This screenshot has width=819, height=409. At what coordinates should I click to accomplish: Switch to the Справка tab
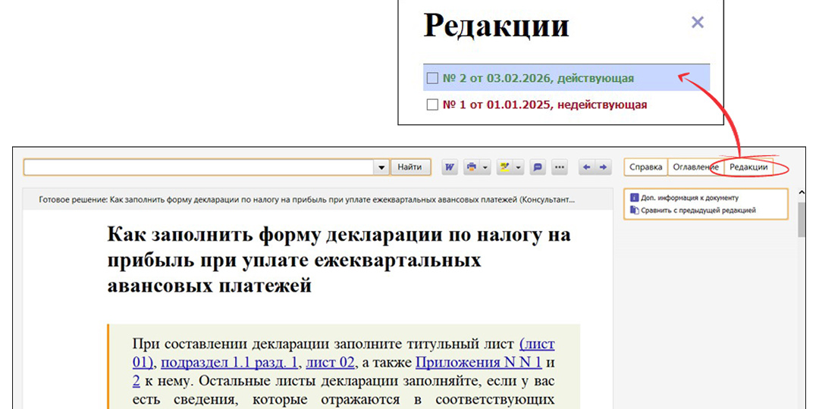(645, 167)
